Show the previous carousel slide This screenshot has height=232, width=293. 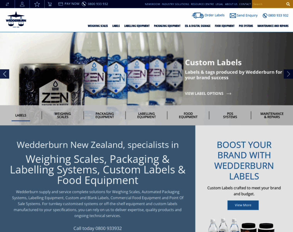pos(5,74)
